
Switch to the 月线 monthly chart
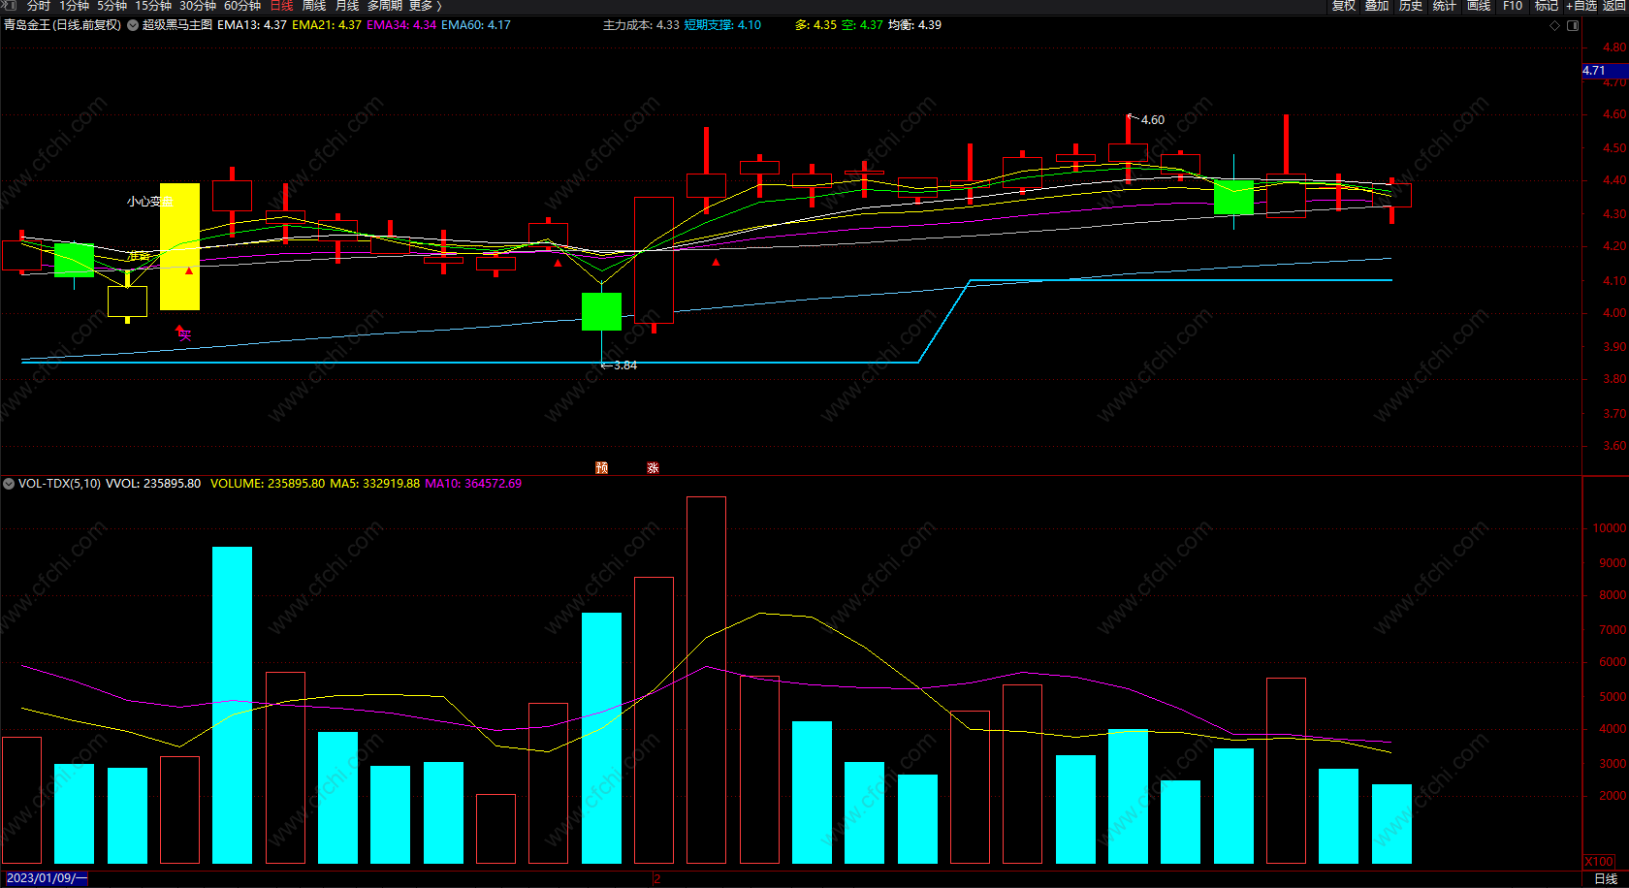pyautogui.click(x=347, y=6)
